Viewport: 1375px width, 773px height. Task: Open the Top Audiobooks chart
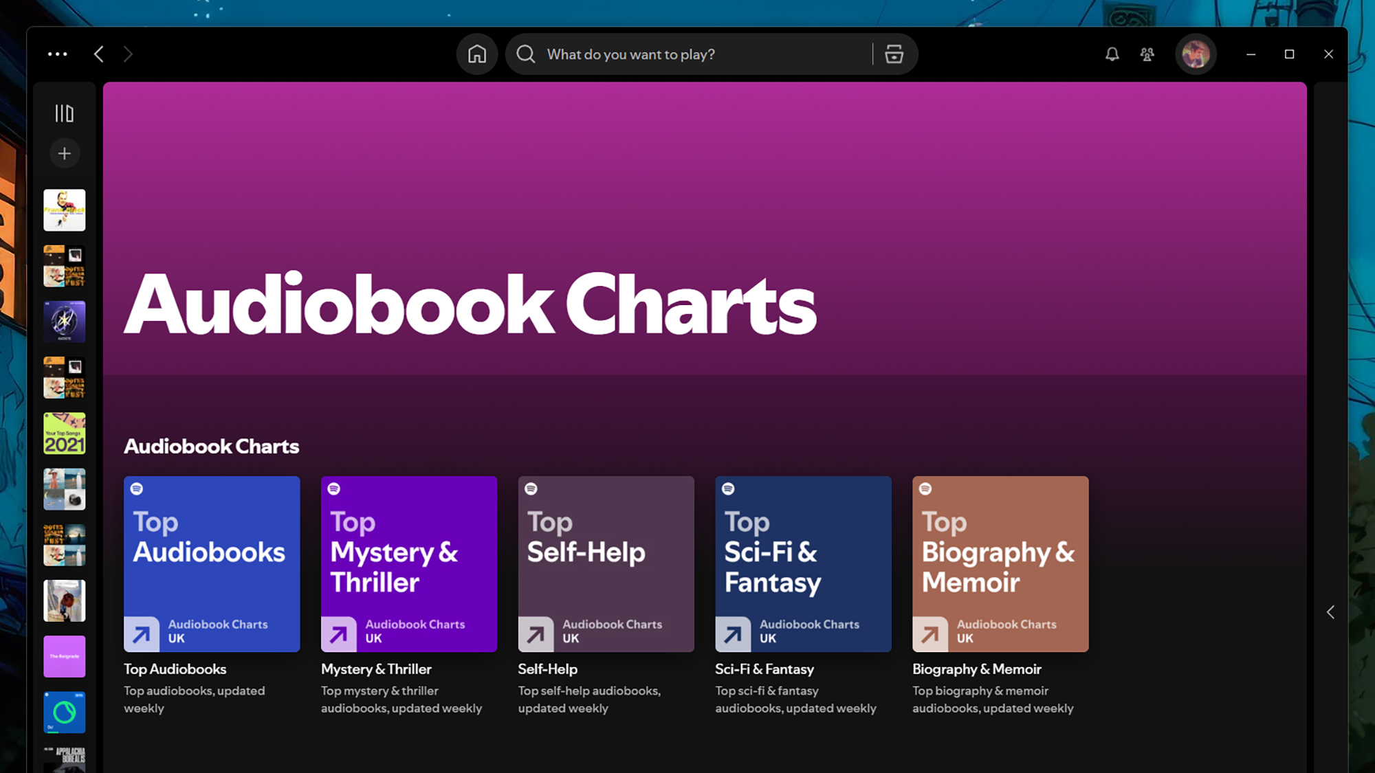tap(211, 563)
